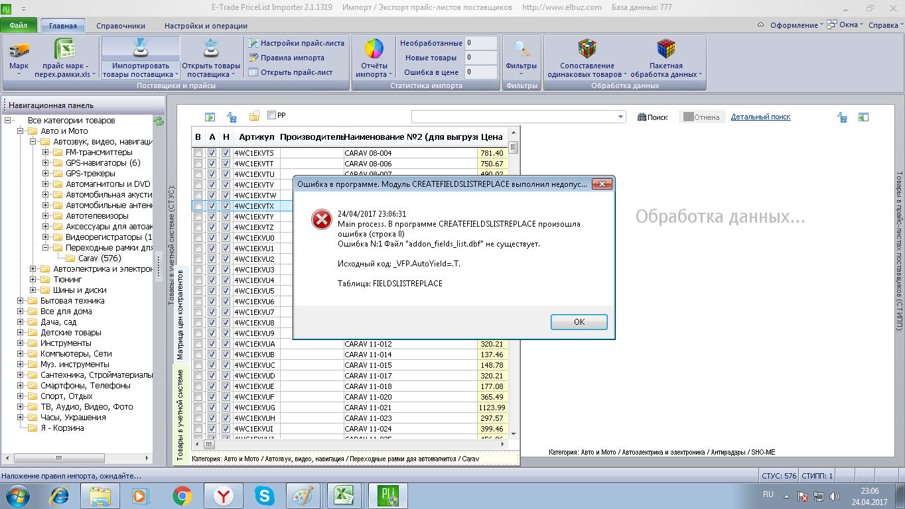Sort table by Артикул column header
905x509 pixels.
tap(255, 137)
